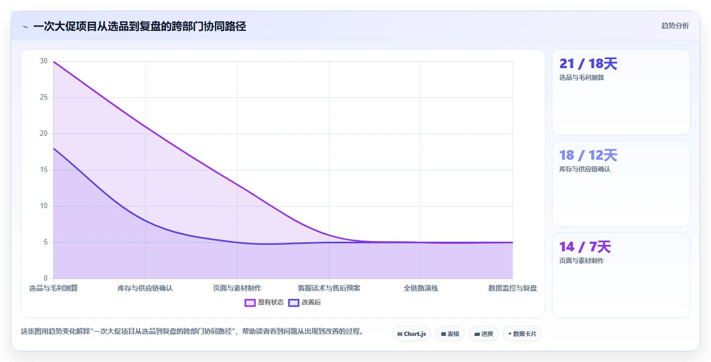Screen dimensions: 711x362
Task: Toggle the 改善后 legend swatch
Action: [294, 302]
